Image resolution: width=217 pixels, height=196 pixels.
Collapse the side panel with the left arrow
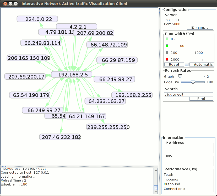pos(159,9)
